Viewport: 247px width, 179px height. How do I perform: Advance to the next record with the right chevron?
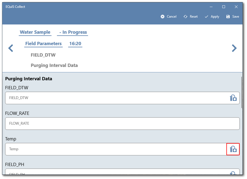click(234, 48)
